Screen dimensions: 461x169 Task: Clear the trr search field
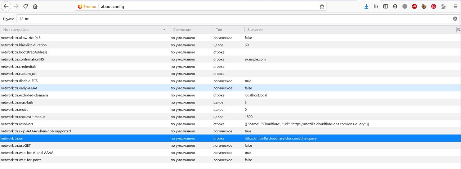click(x=455, y=19)
